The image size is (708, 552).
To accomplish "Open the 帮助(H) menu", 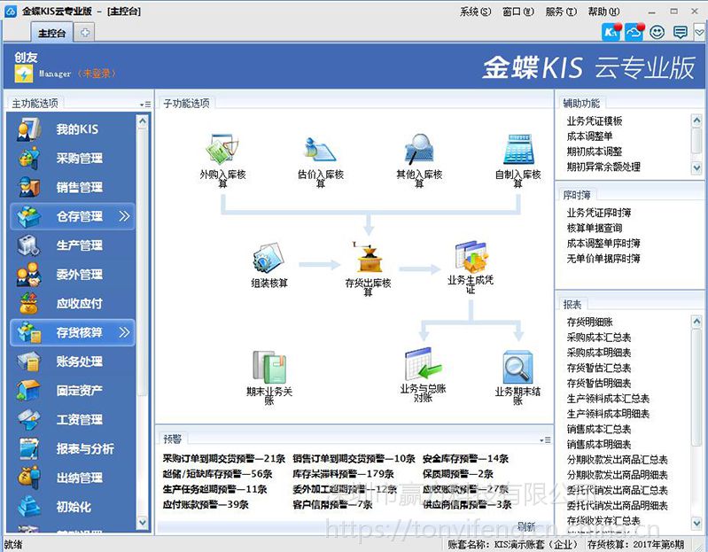I will coord(603,12).
